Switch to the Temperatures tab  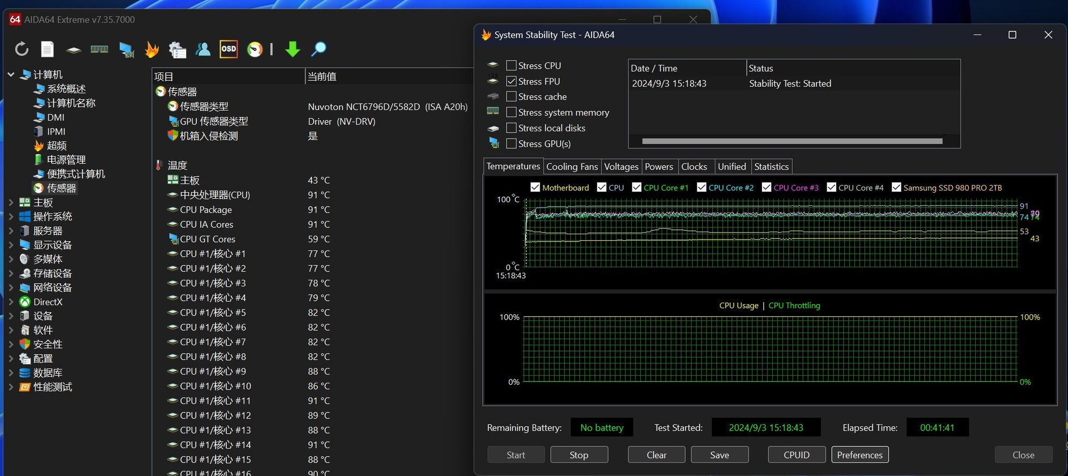(x=513, y=166)
